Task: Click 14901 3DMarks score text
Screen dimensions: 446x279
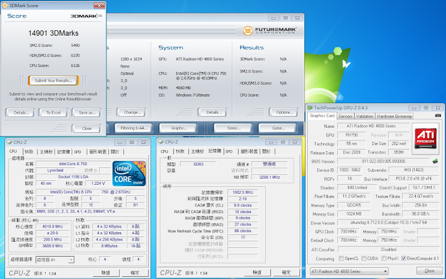Action: pos(53,33)
